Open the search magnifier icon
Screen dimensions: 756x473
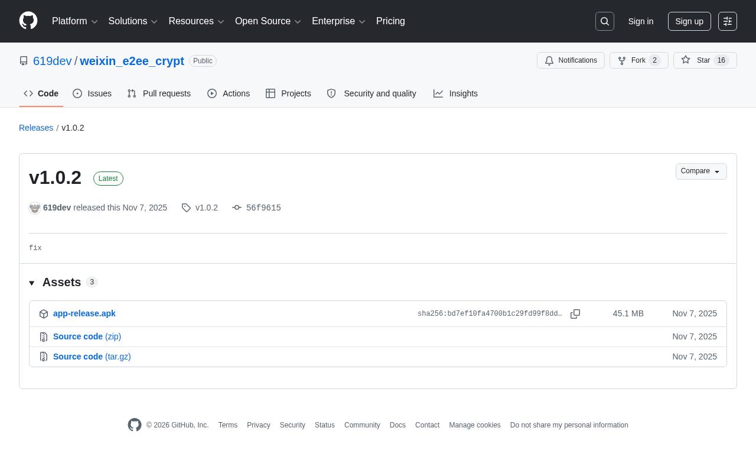point(605,21)
